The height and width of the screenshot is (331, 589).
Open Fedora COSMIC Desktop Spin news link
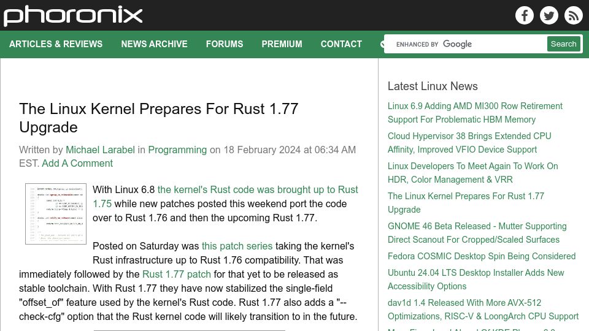[x=482, y=256]
